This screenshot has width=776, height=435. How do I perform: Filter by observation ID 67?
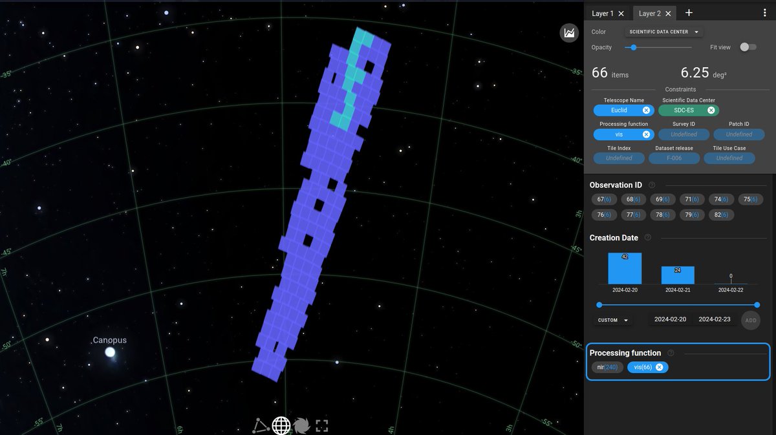pos(604,200)
